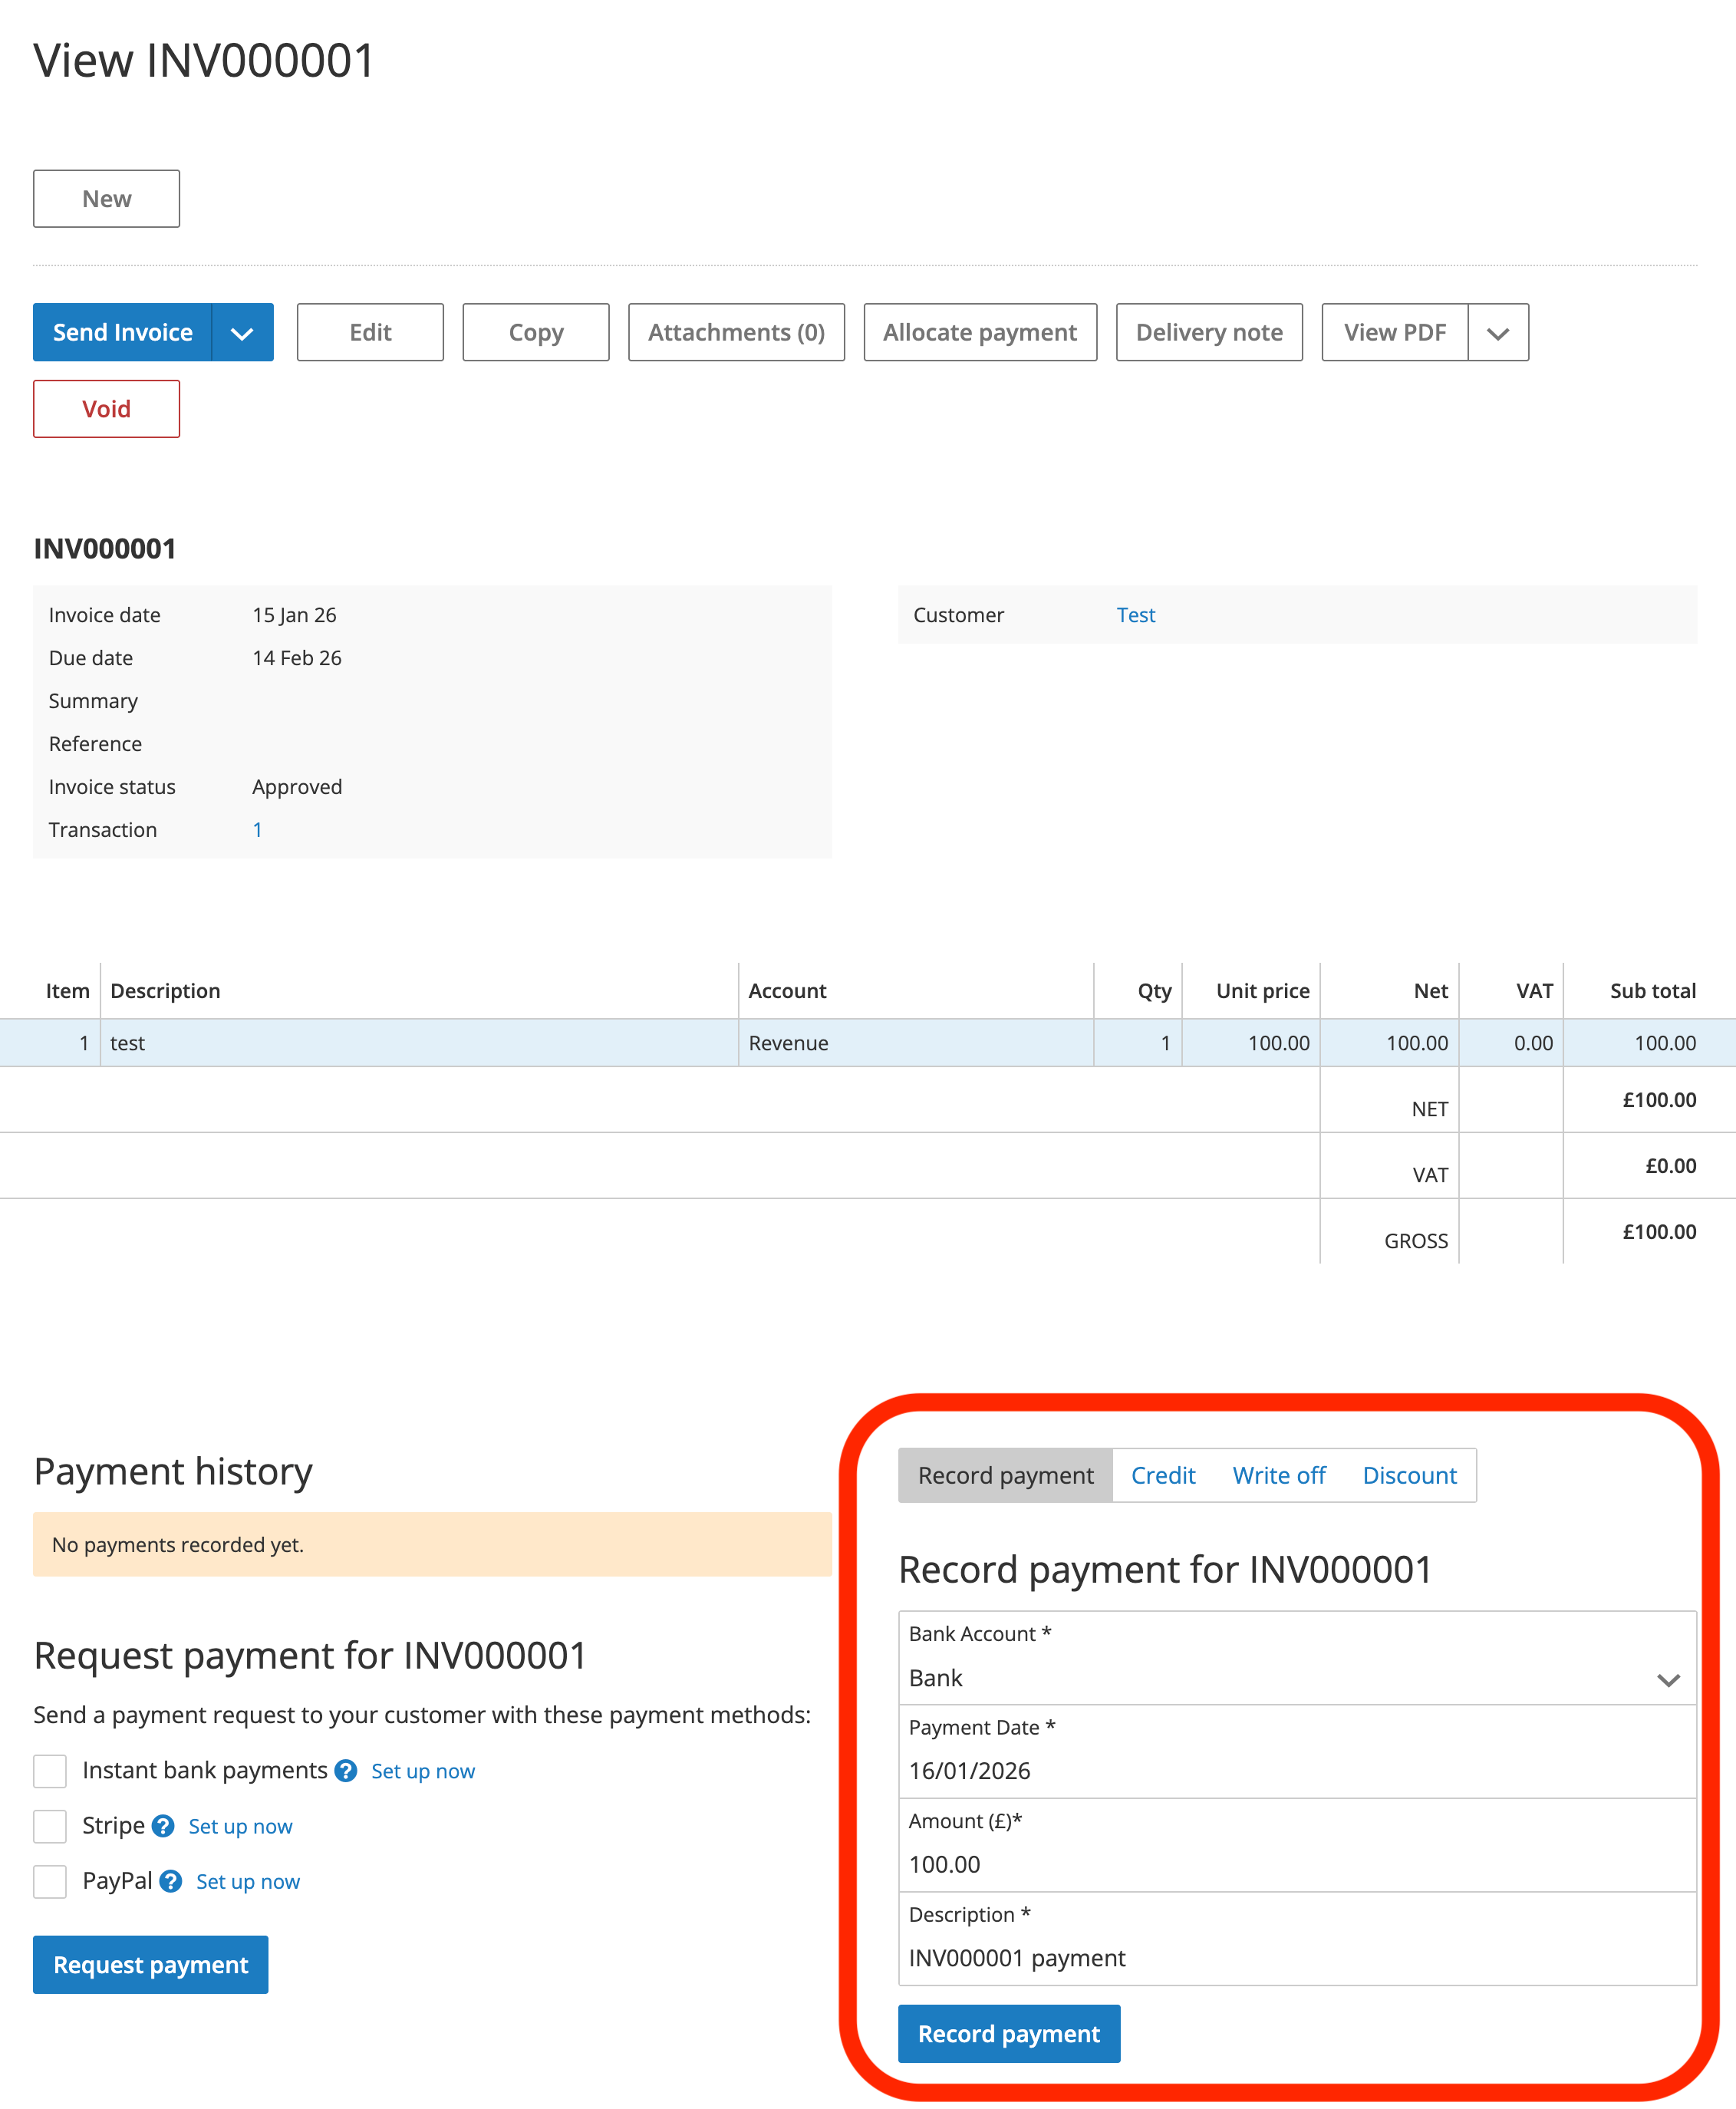The height and width of the screenshot is (2109, 1736).
Task: Click the Payment Date field
Action: pos(1296,1771)
